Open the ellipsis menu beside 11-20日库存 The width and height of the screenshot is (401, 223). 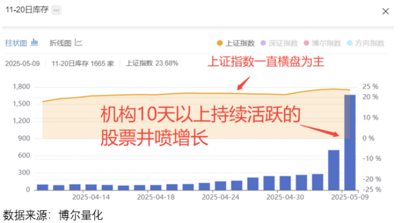click(56, 10)
